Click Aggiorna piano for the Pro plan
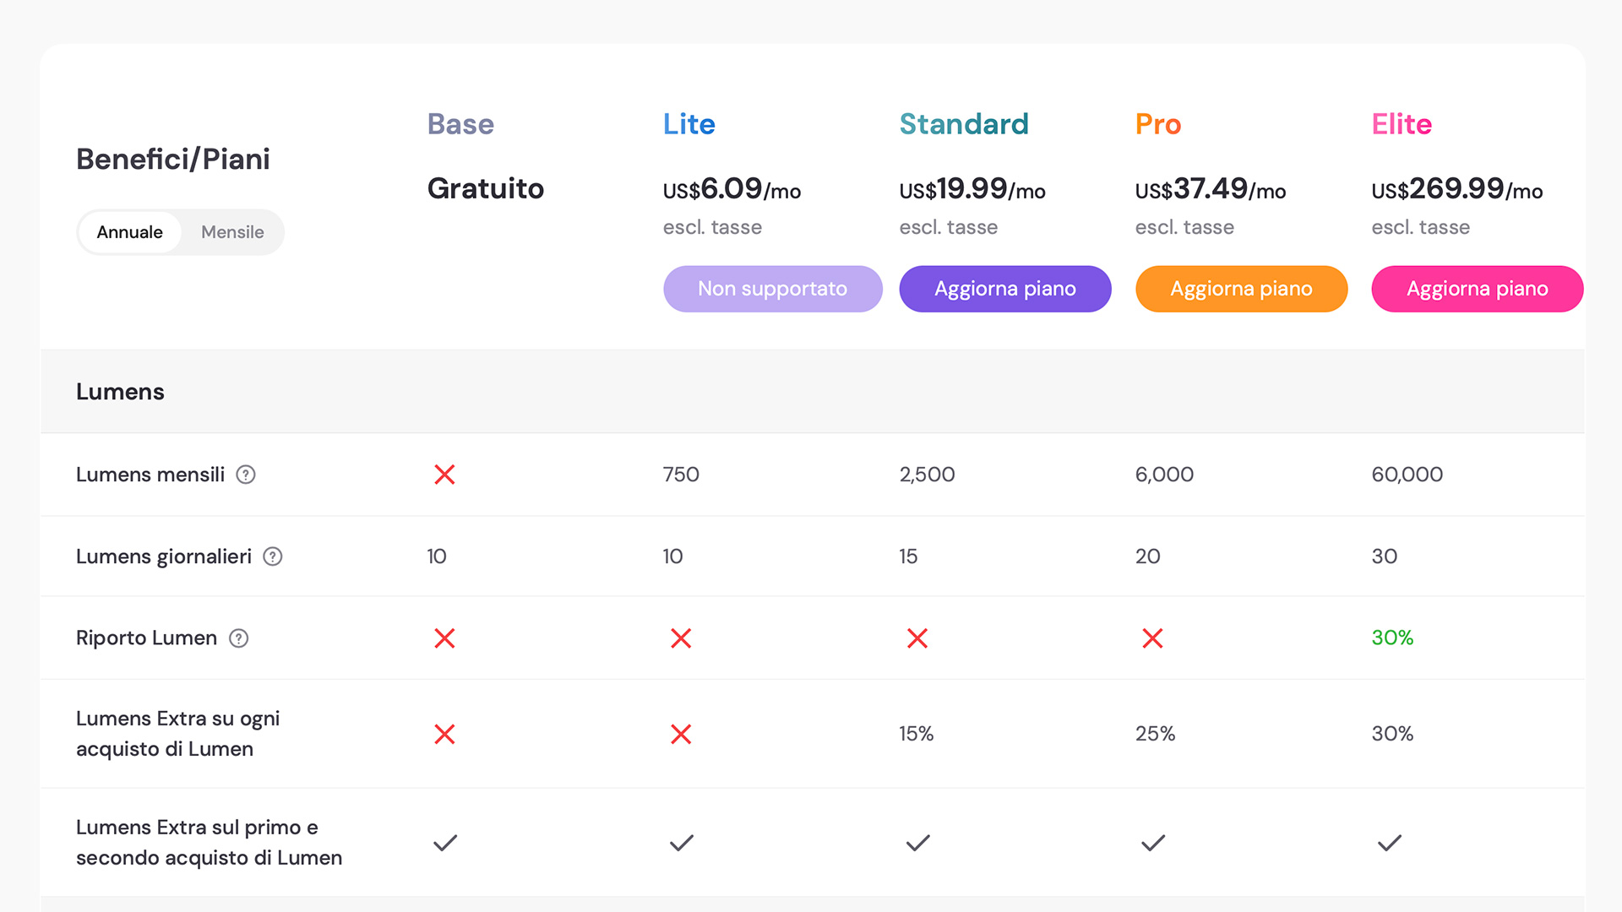This screenshot has height=912, width=1622. pyautogui.click(x=1242, y=289)
